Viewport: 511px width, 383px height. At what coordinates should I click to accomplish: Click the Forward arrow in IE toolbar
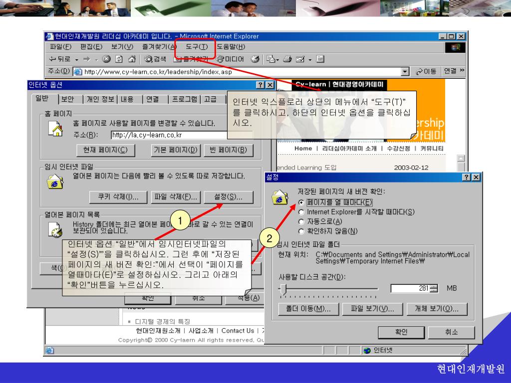(87, 59)
